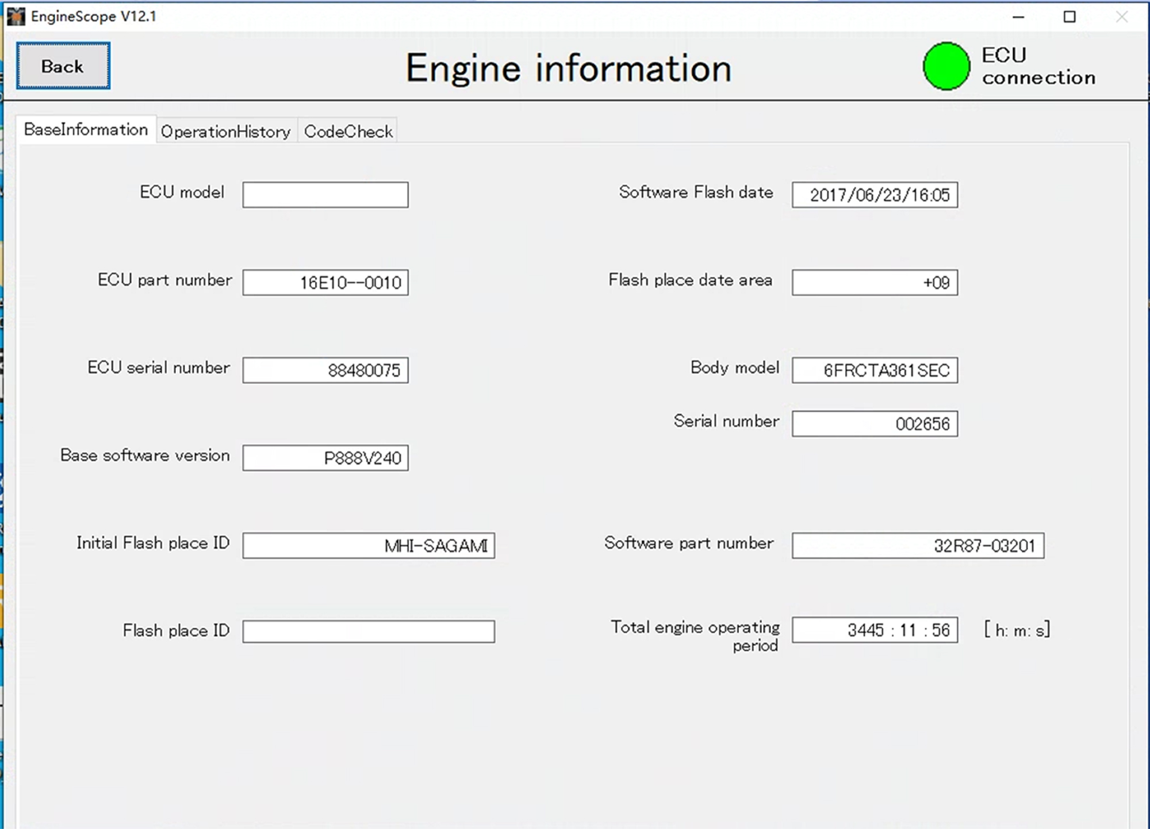Click the Serial number field showing 002656
Viewport: 1150px width, 829px height.
click(x=875, y=423)
